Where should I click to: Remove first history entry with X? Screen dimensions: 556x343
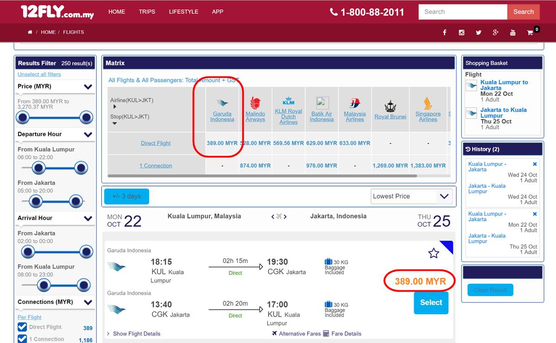(x=535, y=164)
